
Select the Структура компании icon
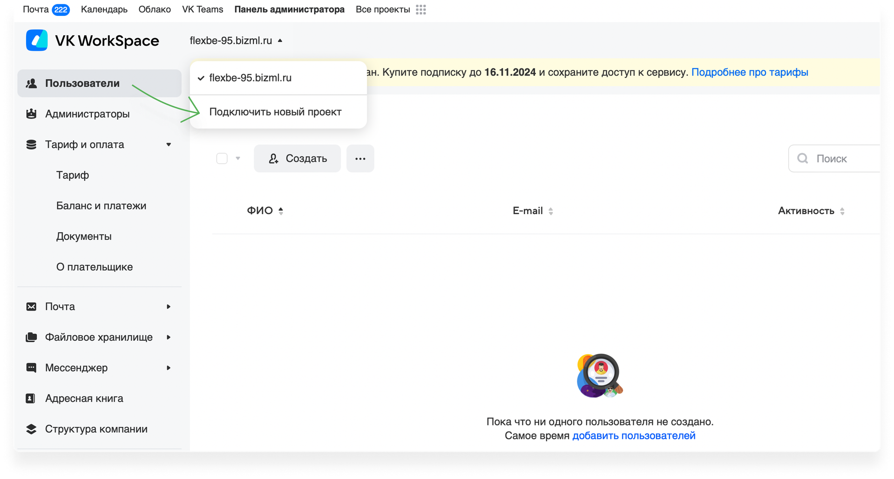point(31,429)
